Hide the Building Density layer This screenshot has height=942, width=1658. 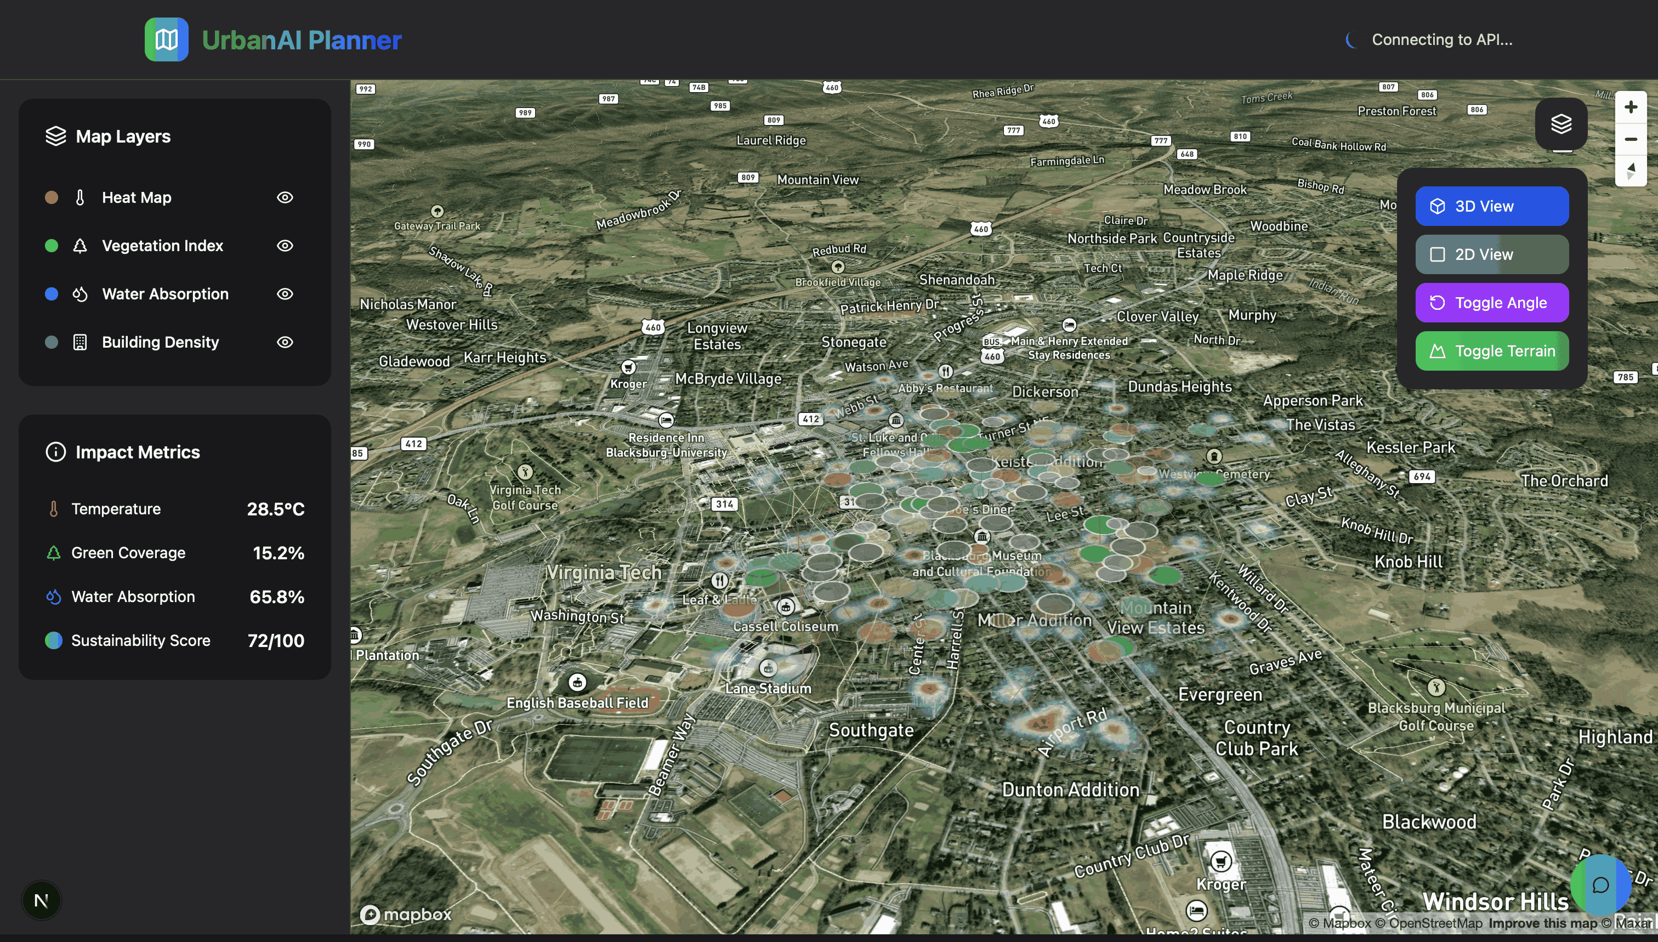[285, 342]
